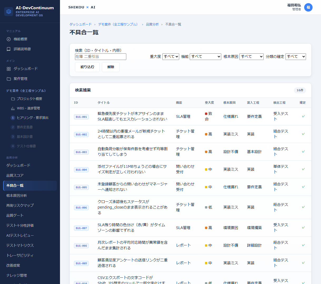Open テスト十分性評価 in the sidebar
The image size is (321, 284).
(x=30, y=226)
